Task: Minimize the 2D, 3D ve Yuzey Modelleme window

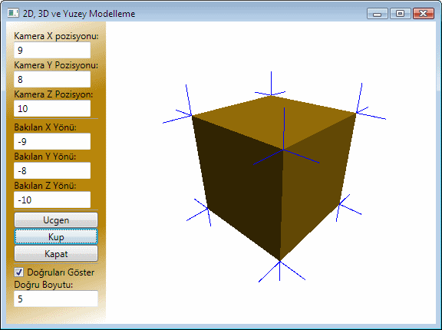Action: coord(378,14)
